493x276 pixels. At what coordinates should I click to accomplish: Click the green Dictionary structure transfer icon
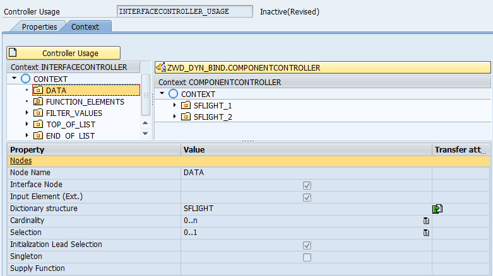pos(437,209)
